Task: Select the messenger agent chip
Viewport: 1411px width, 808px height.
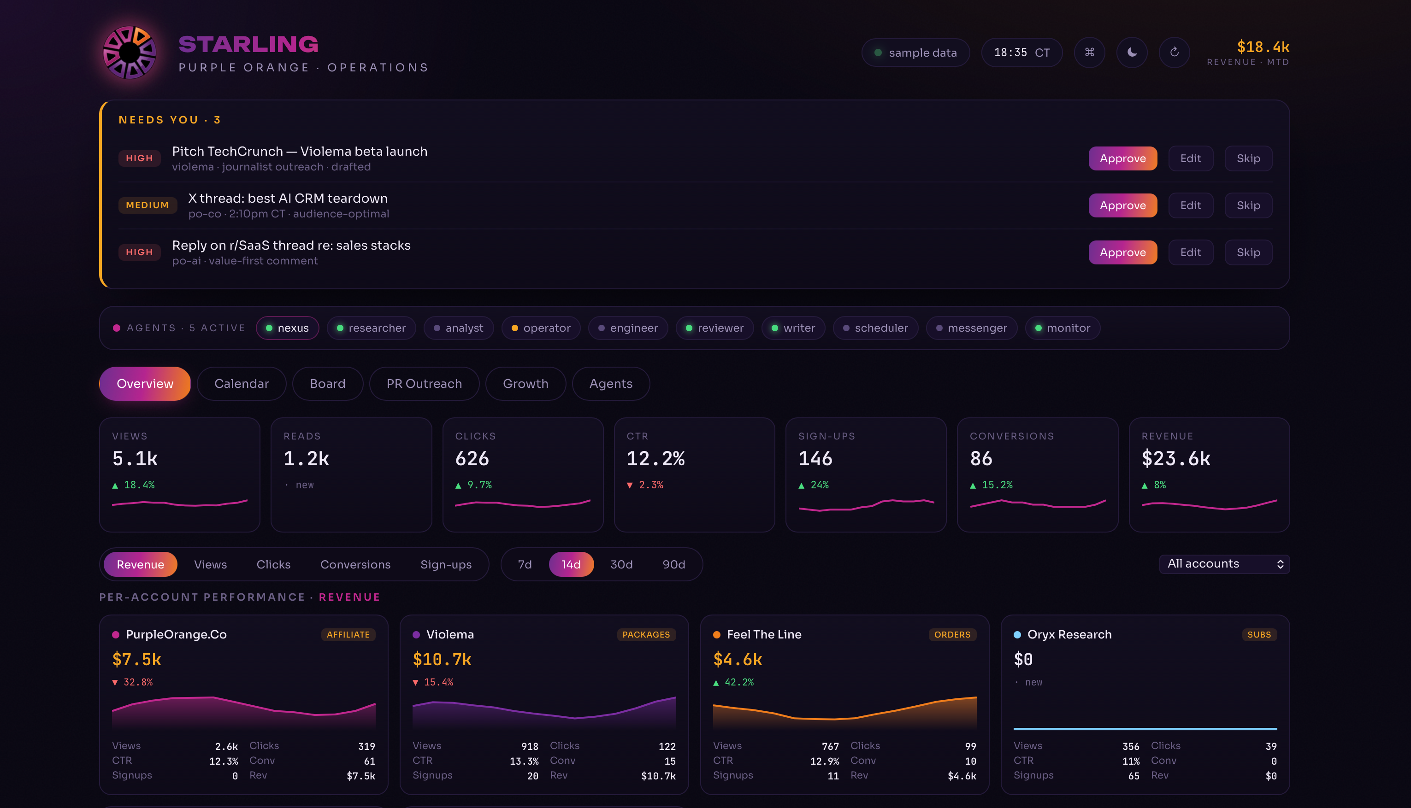Action: coord(972,328)
